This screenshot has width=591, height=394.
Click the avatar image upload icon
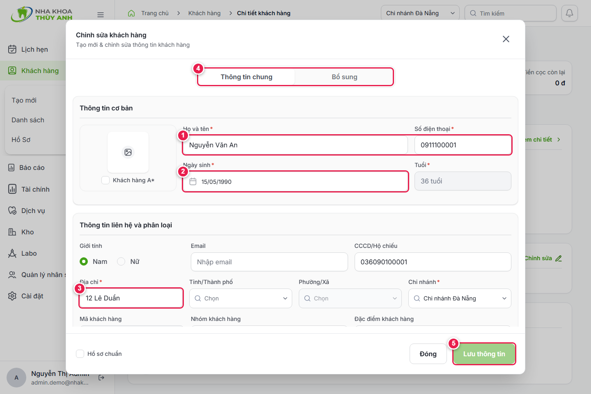[128, 152]
